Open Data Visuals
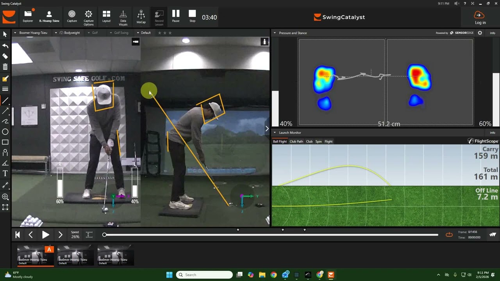The width and height of the screenshot is (500, 281). pyautogui.click(x=123, y=18)
